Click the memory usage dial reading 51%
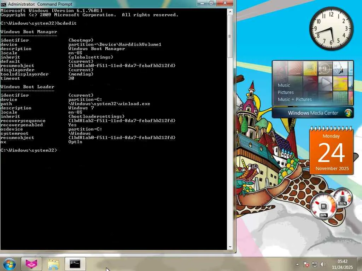 [343, 198]
